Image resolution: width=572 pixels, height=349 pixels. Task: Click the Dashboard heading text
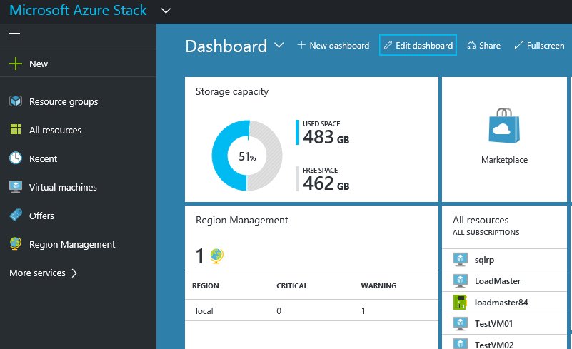(x=226, y=46)
